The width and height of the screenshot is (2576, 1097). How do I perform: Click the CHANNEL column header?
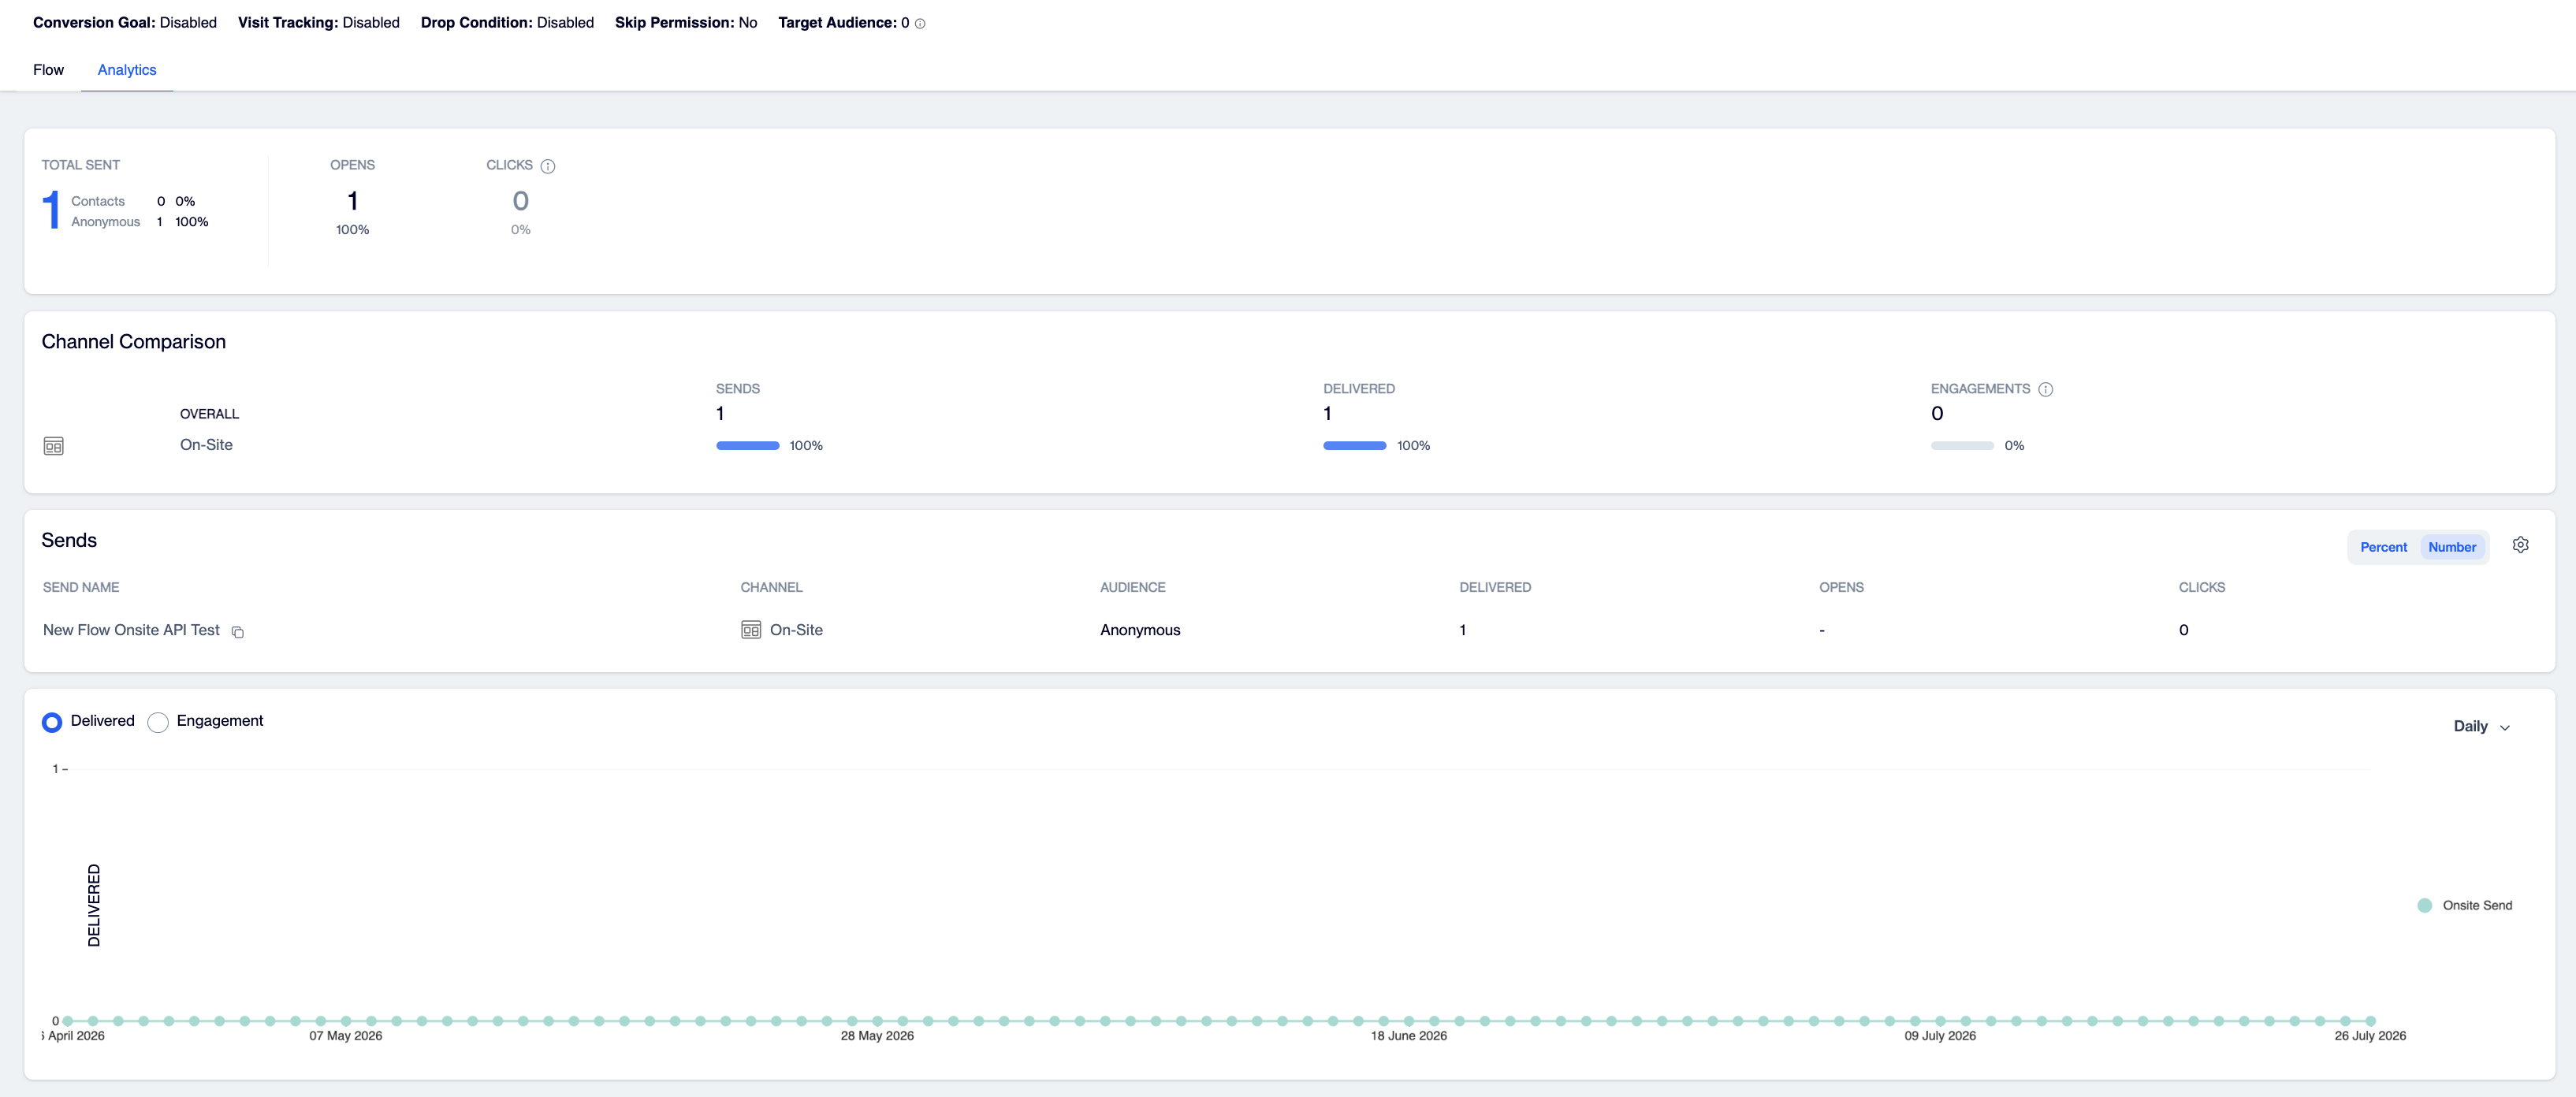pyautogui.click(x=772, y=588)
